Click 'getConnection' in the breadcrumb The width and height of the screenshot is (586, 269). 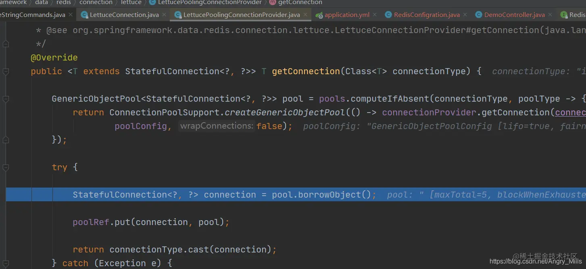click(300, 2)
